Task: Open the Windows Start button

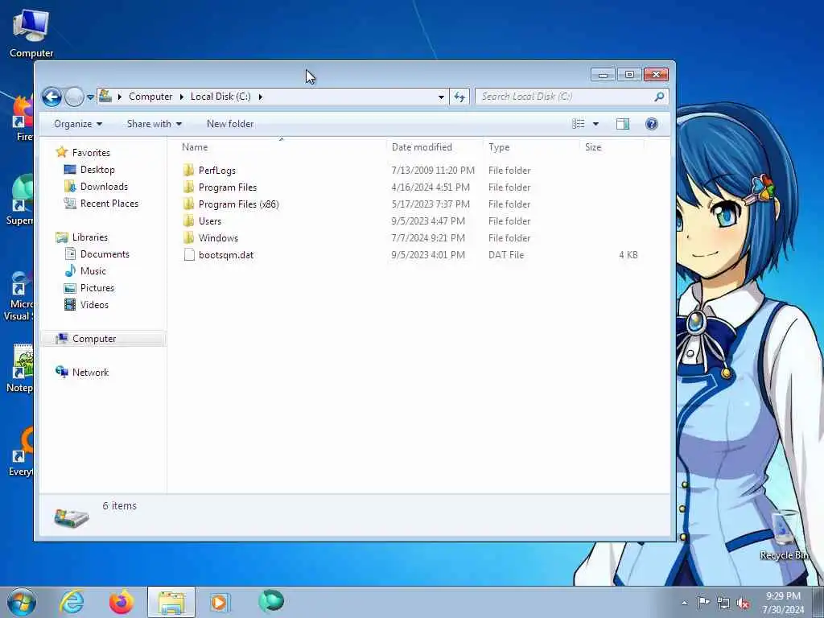Action: [22, 602]
